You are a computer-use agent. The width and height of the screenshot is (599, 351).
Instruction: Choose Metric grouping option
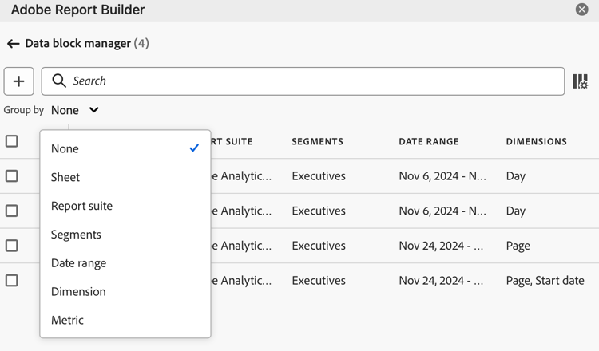tap(67, 320)
